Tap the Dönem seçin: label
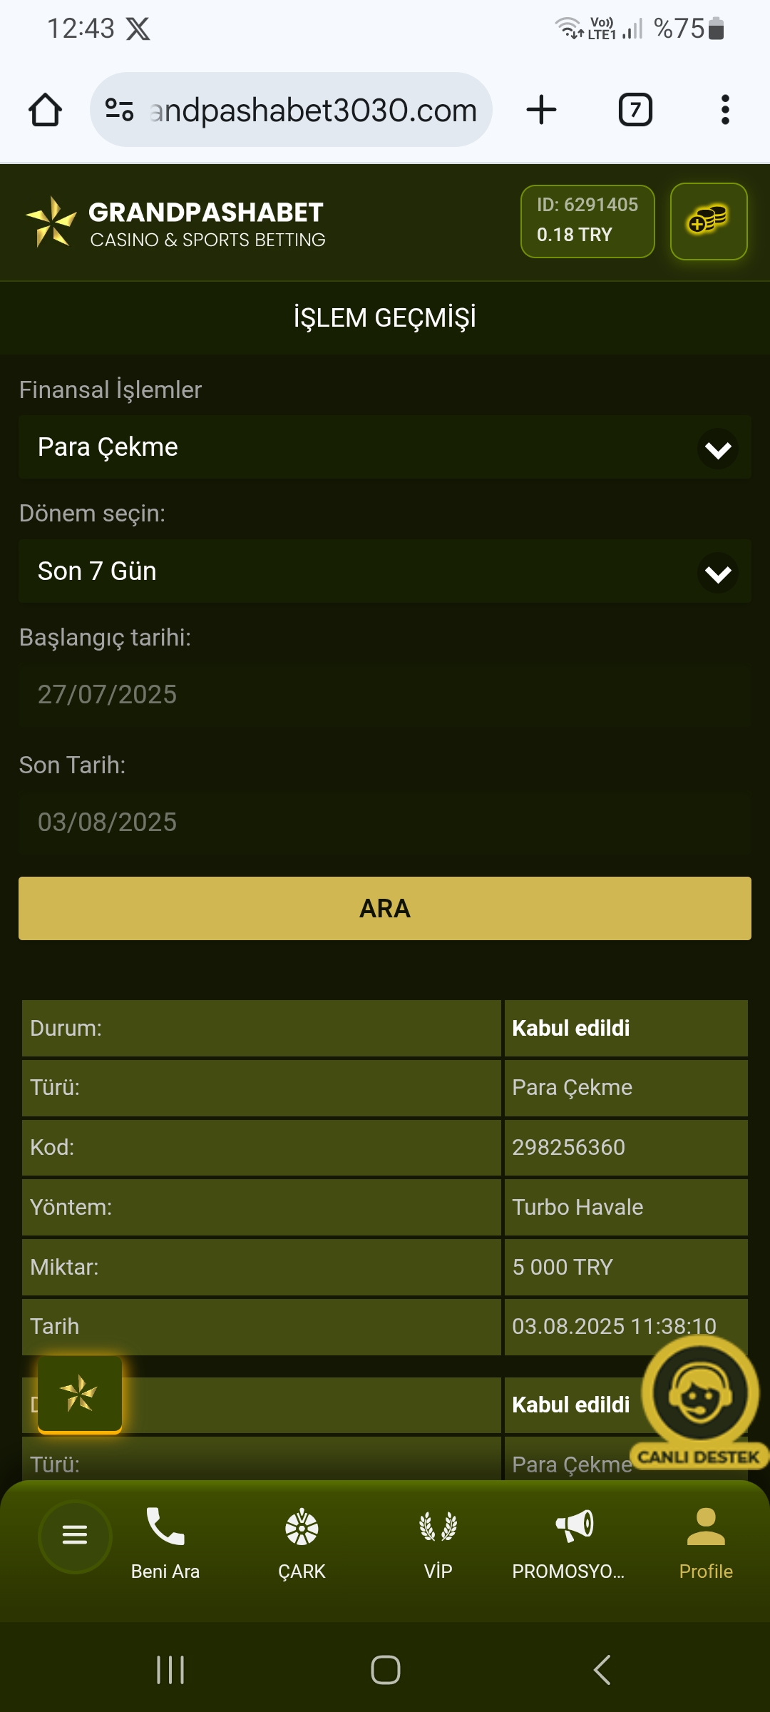This screenshot has width=770, height=1712. pyautogui.click(x=92, y=514)
